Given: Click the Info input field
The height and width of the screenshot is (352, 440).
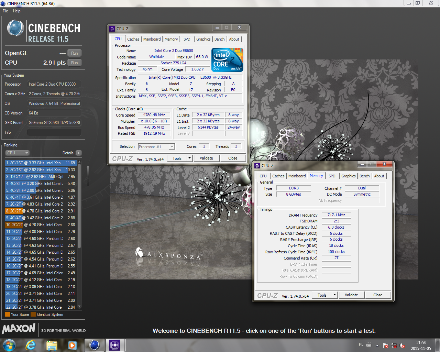Looking at the screenshot, I should tap(54, 132).
